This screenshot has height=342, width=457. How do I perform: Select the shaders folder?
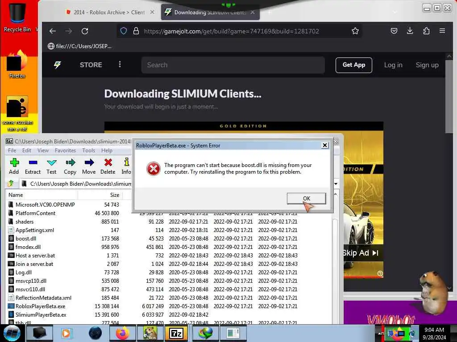click(x=25, y=222)
